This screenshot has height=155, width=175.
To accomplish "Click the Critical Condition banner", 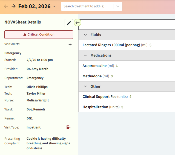I will click(39, 34).
